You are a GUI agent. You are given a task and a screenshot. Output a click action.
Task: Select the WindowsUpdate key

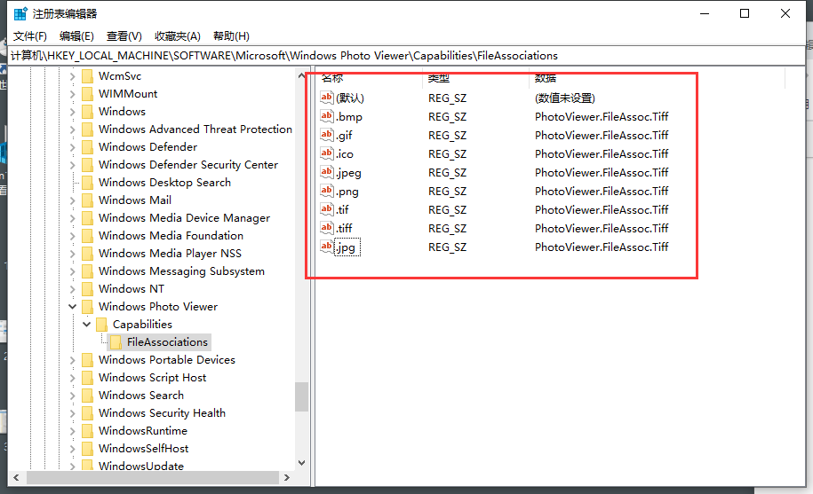pyautogui.click(x=141, y=467)
